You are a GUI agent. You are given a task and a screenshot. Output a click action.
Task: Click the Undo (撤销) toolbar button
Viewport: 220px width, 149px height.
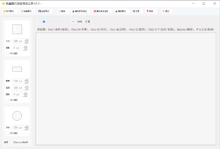tap(62, 11)
